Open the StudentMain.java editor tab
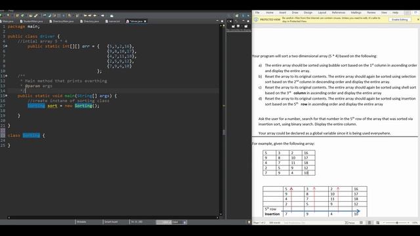Screen dimensions: 420x236 [31, 21]
